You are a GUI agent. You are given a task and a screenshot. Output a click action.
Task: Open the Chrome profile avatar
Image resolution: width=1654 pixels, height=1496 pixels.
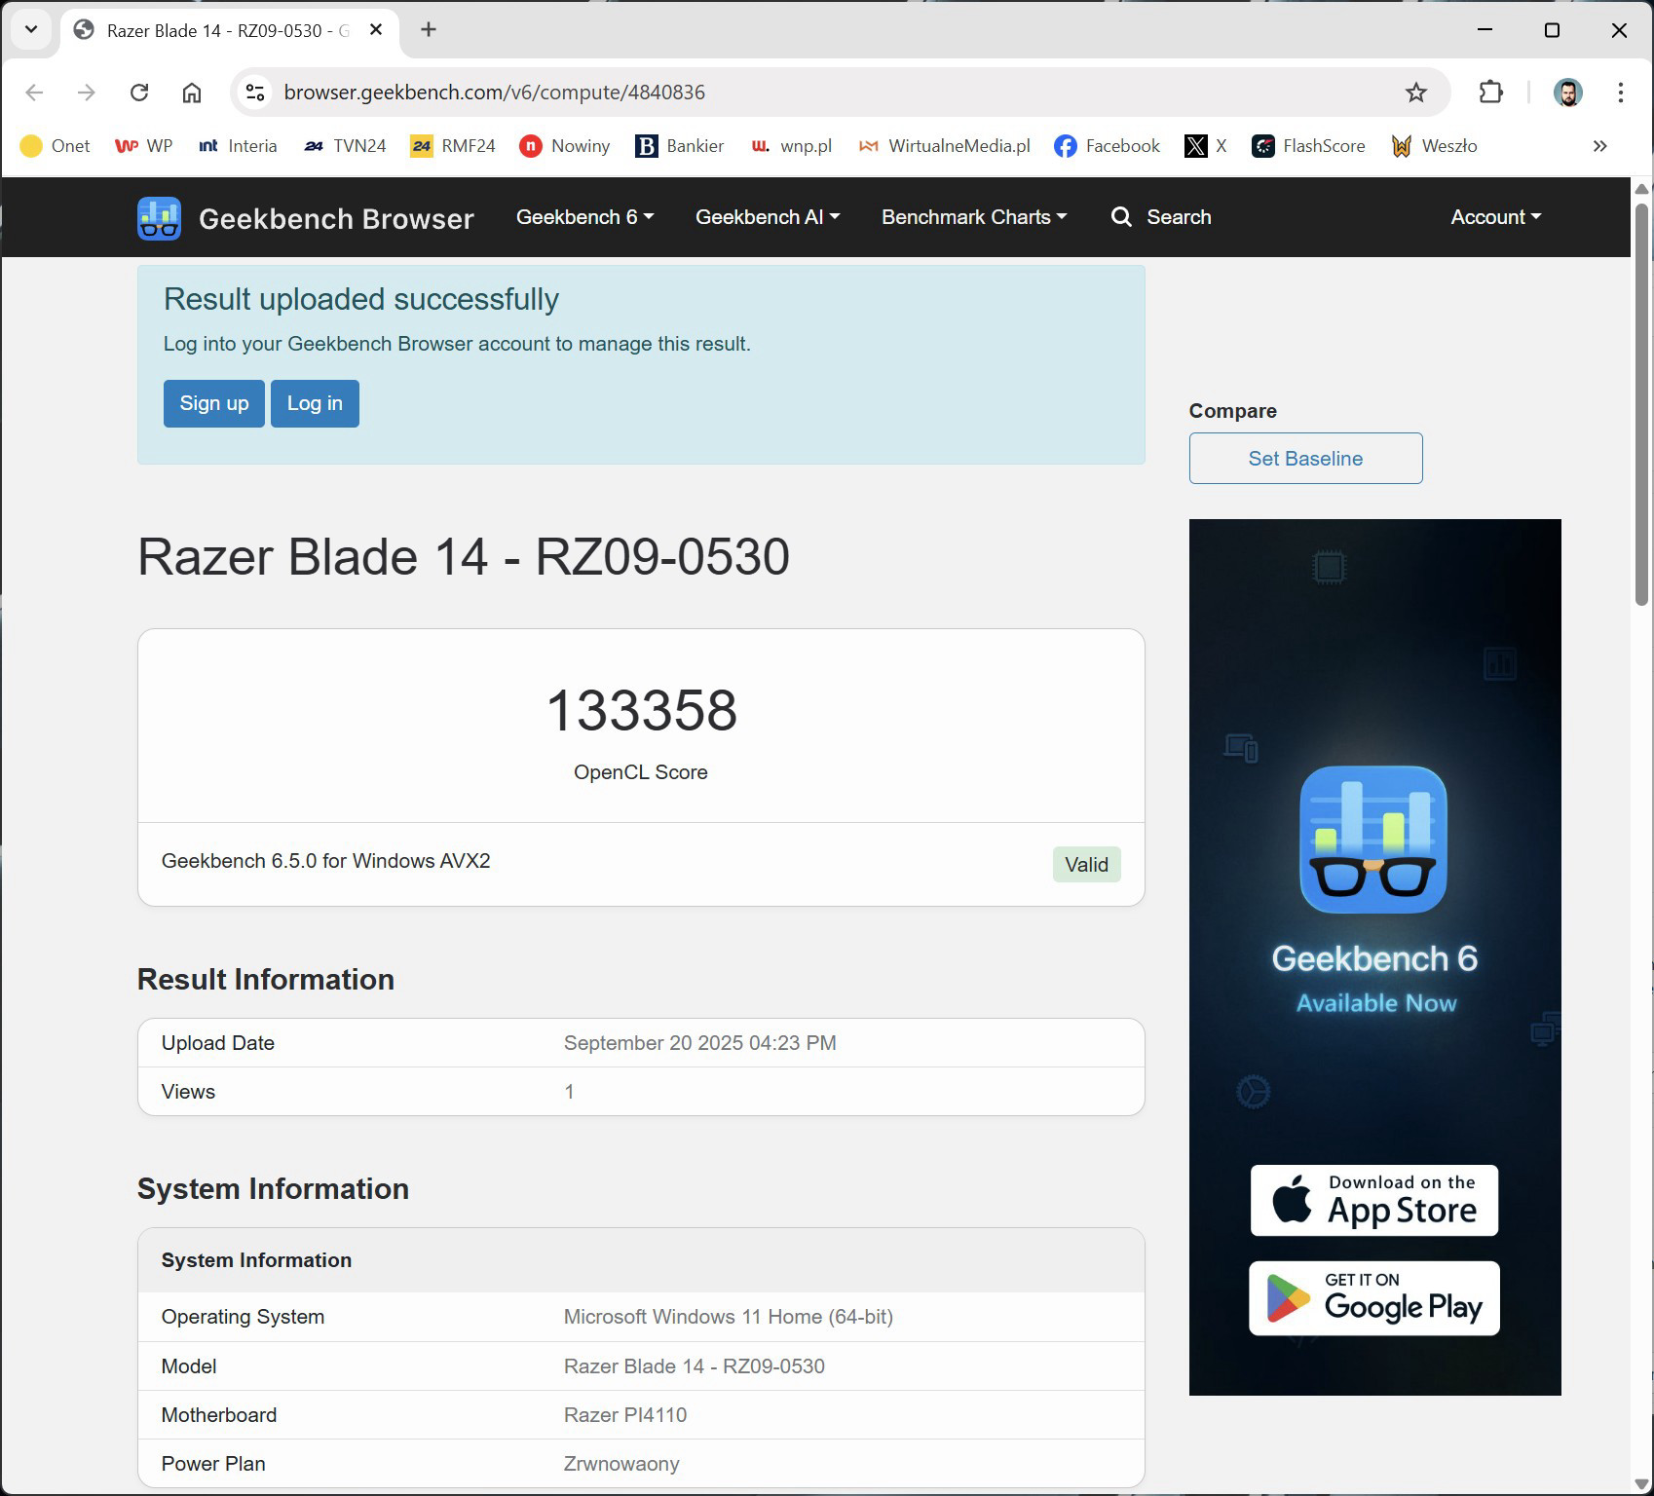coord(1568,93)
